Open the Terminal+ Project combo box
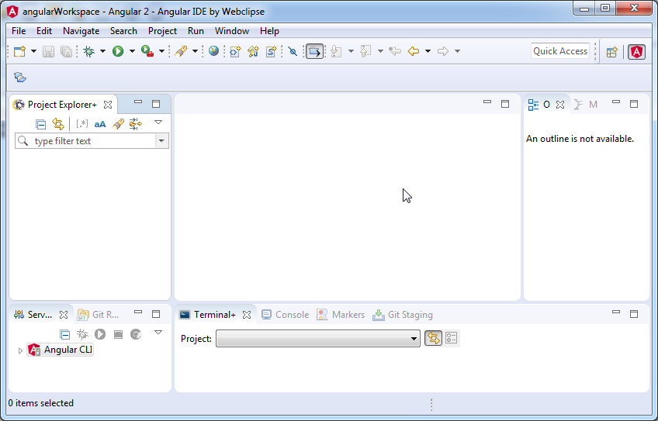Viewport: 658px width, 421px height. click(318, 338)
